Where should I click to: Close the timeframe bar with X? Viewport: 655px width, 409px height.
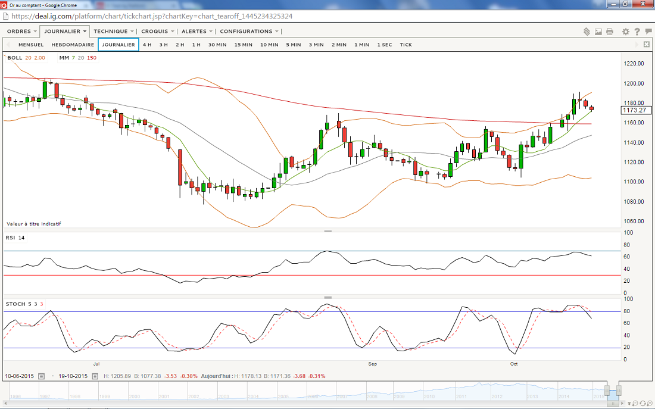coord(647,45)
